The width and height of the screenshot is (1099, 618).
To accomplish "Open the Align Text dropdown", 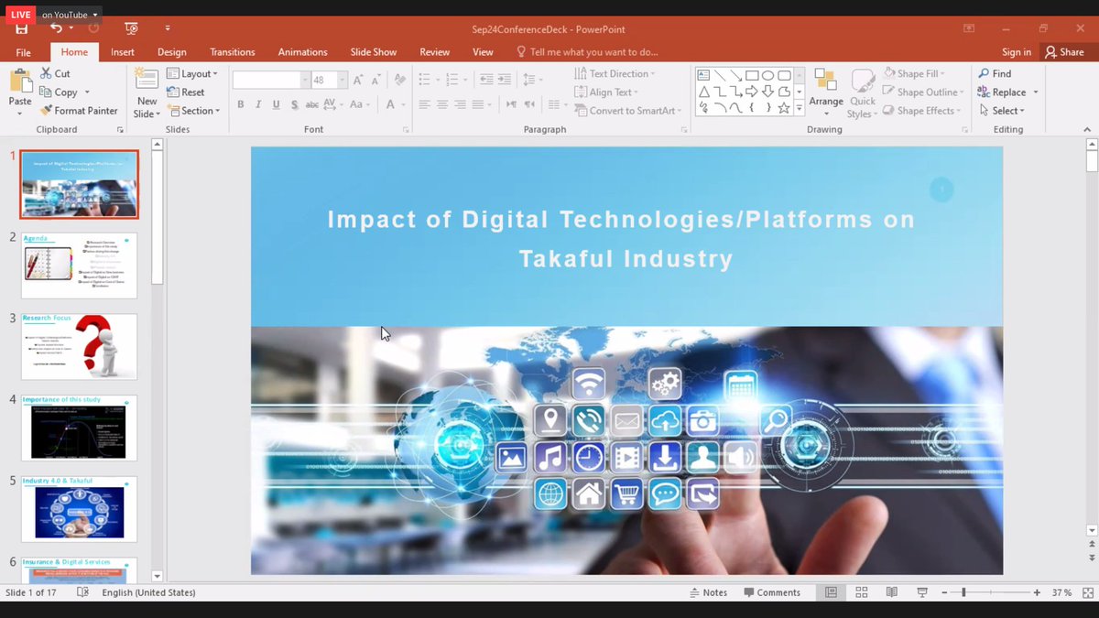I will tap(606, 92).
